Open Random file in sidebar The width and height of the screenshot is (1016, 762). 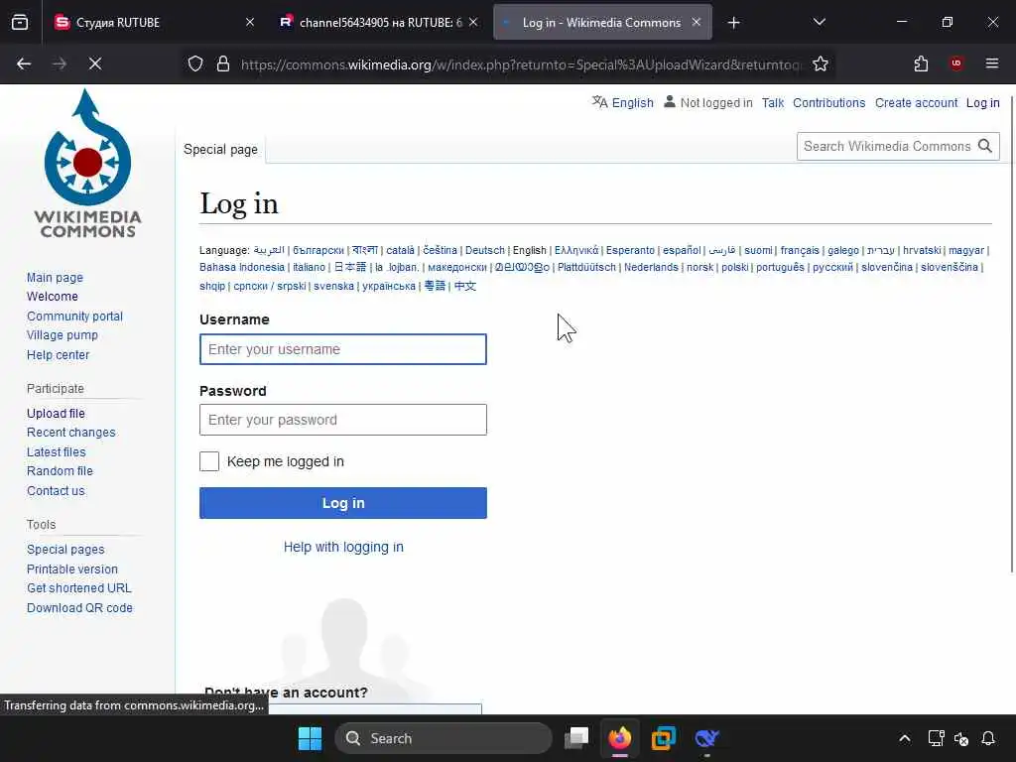[60, 471]
